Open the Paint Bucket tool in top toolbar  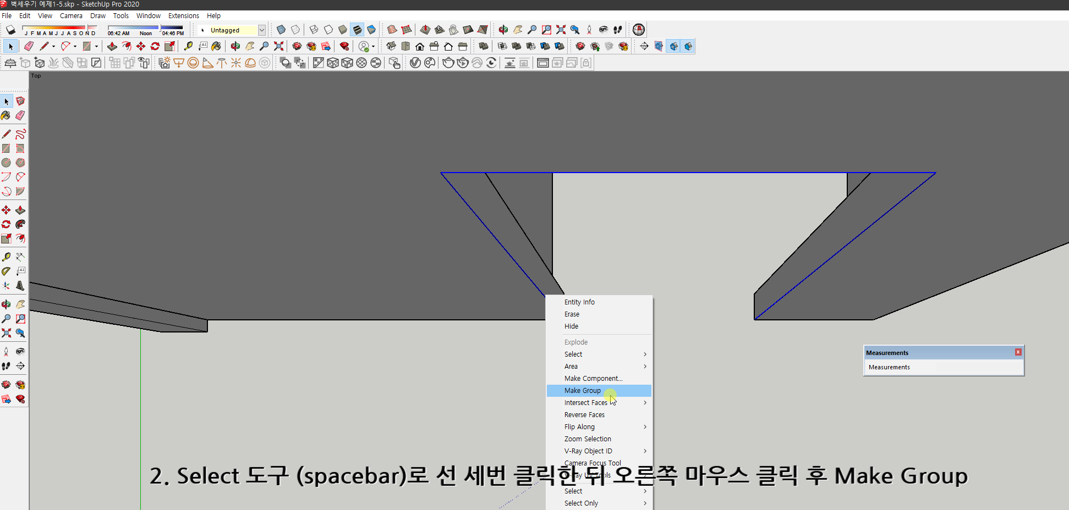(x=216, y=46)
